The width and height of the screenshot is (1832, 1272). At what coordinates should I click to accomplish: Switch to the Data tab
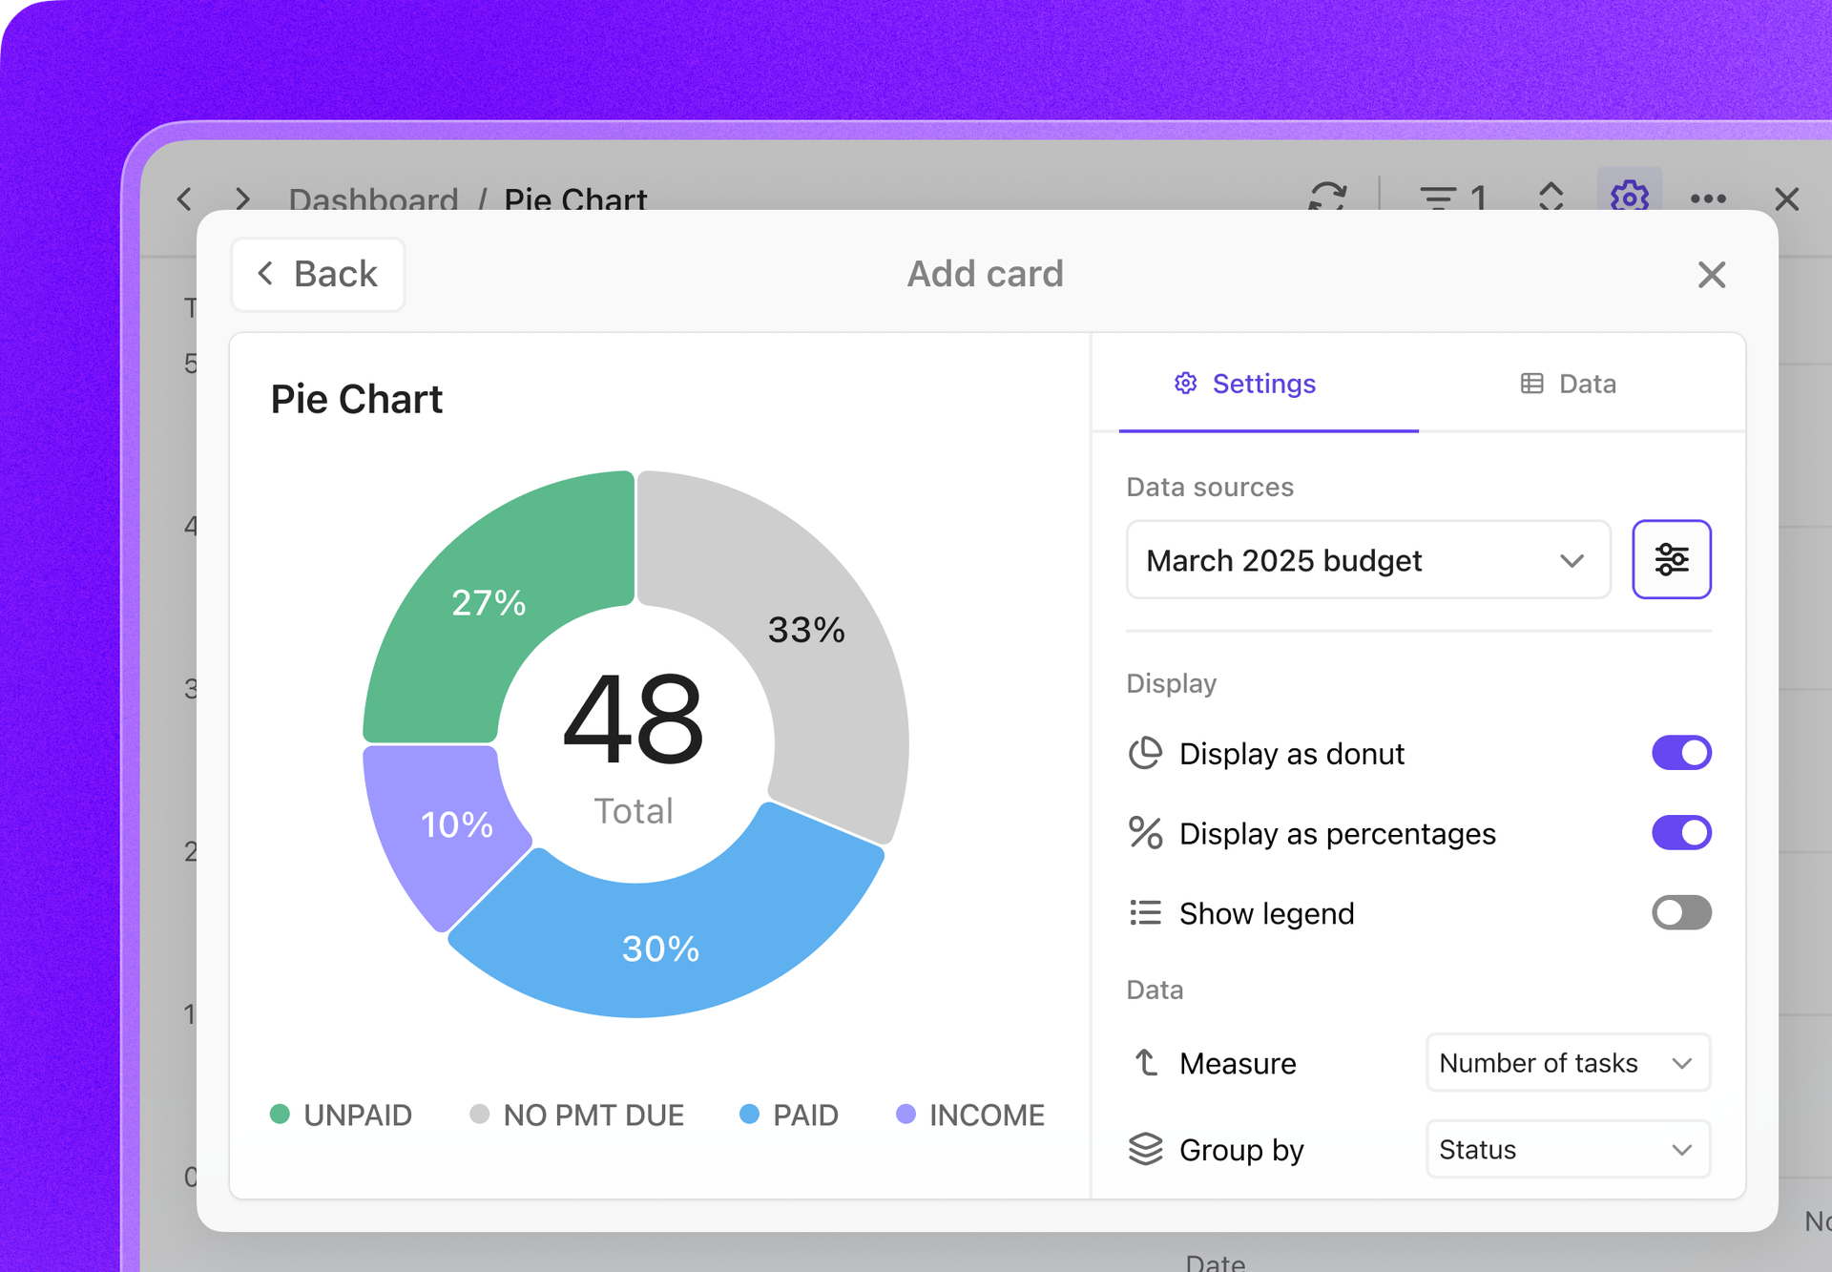coord(1568,384)
